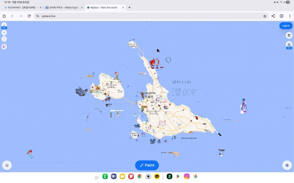The image size is (294, 183).
Task: Close the Wplace tab
Action: point(123,8)
